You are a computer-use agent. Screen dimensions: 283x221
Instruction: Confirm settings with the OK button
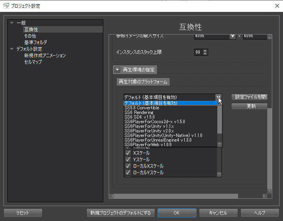[x=177, y=213]
